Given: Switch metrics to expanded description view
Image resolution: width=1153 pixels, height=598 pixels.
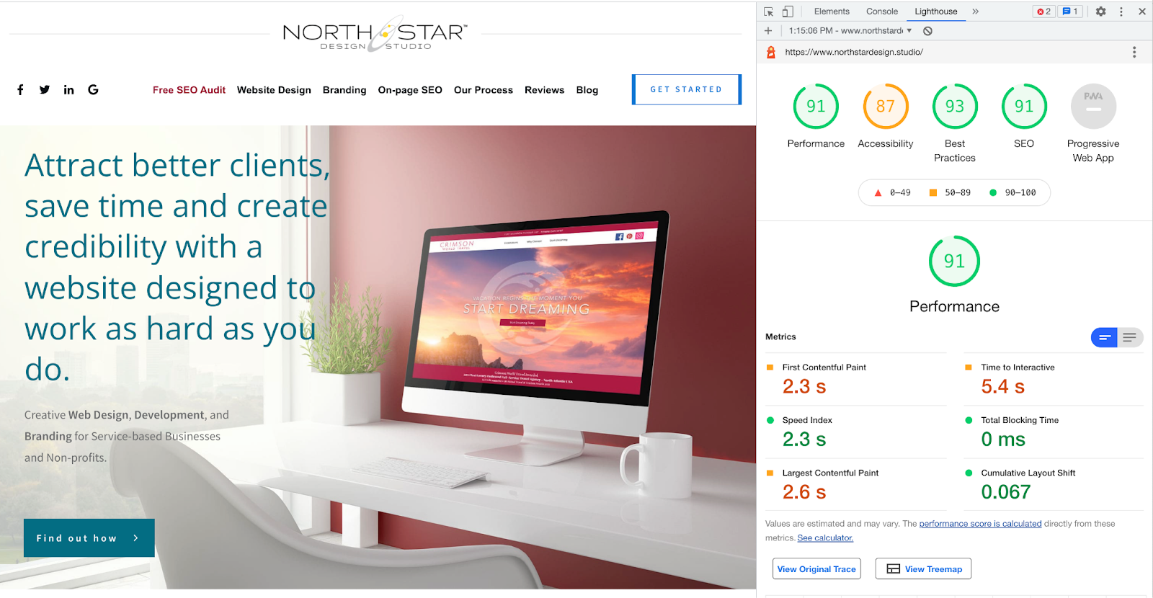Looking at the screenshot, I should point(1130,337).
